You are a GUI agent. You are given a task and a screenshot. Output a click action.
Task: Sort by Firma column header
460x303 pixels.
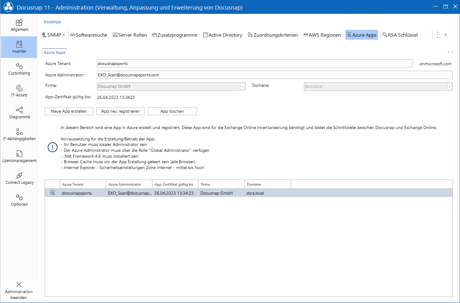[x=222, y=184]
